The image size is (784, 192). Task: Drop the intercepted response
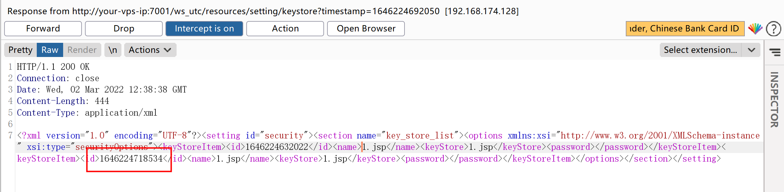click(x=123, y=29)
